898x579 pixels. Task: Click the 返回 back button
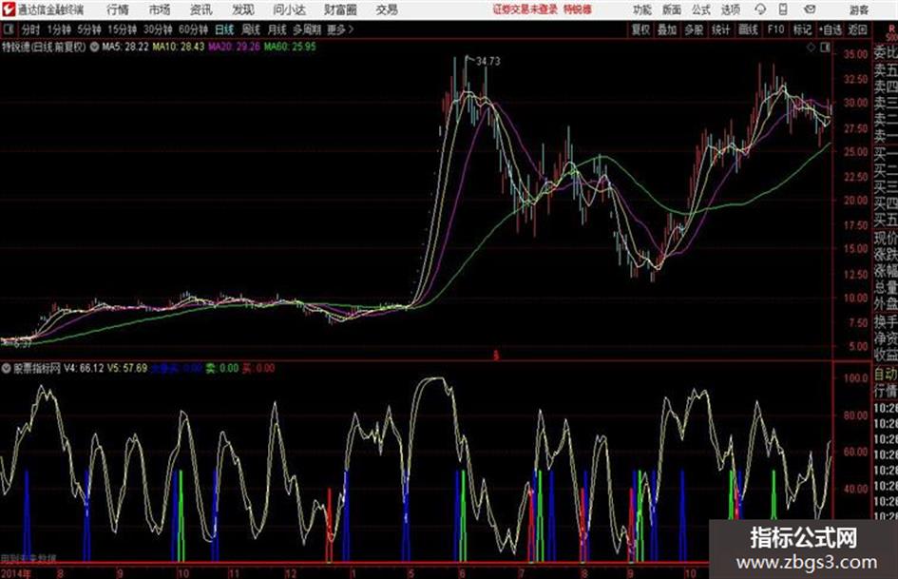[x=857, y=29]
